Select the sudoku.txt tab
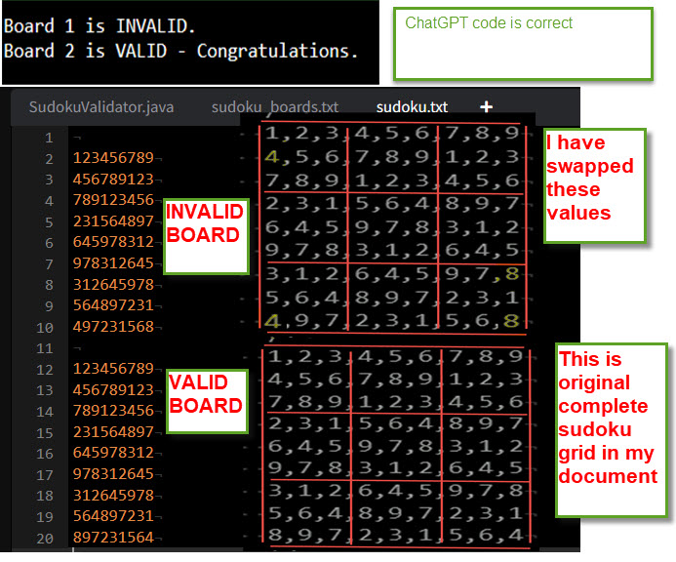Viewport: 676px width, 562px height. (x=412, y=107)
